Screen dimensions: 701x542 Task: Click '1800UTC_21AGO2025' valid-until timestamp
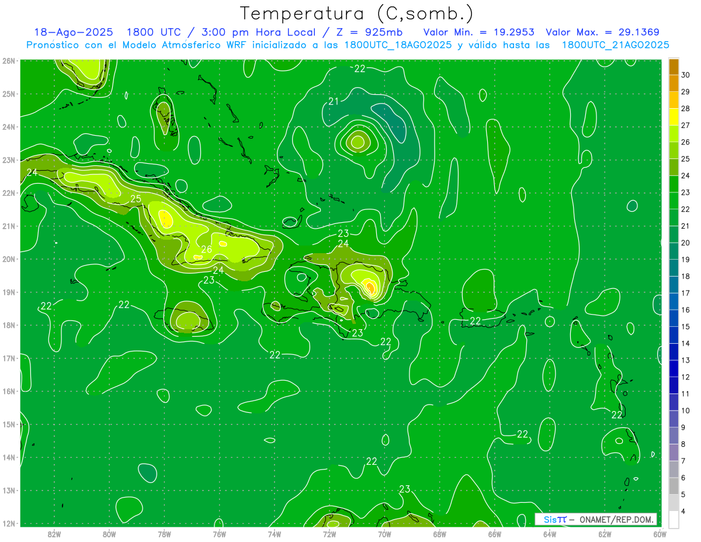coord(615,45)
